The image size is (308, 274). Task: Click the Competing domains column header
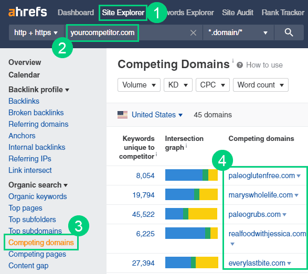click(261, 138)
